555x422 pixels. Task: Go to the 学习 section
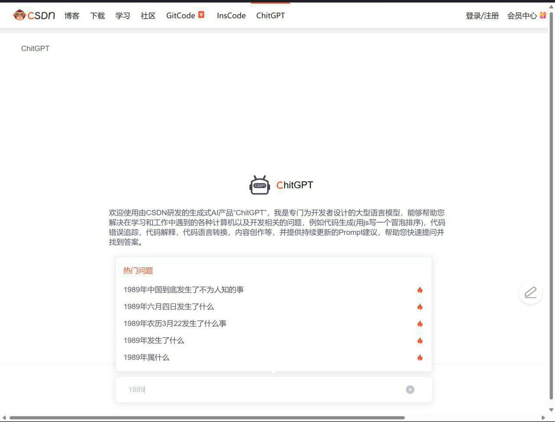pos(123,16)
